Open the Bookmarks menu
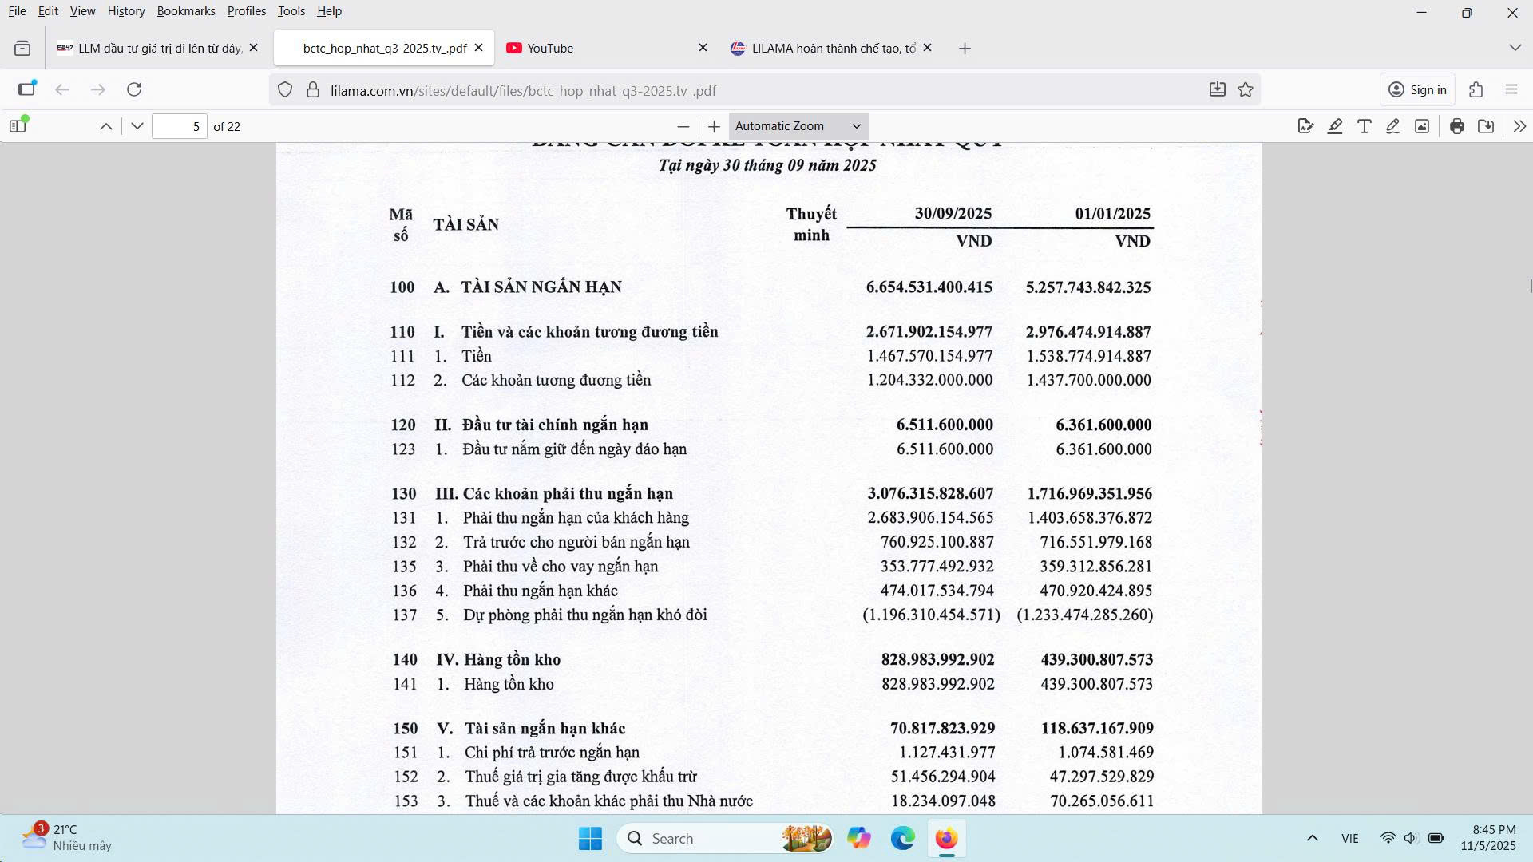The width and height of the screenshot is (1533, 862). [x=185, y=11]
